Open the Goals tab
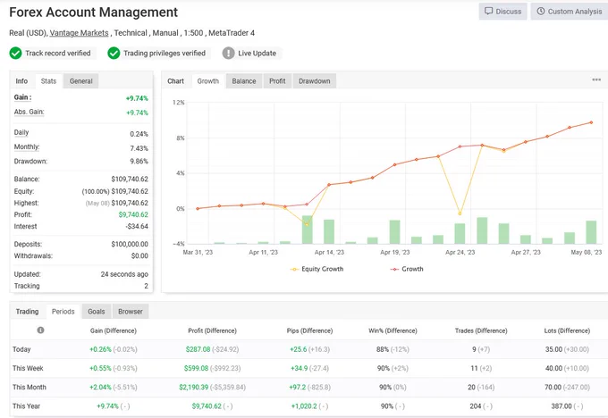 [97, 312]
